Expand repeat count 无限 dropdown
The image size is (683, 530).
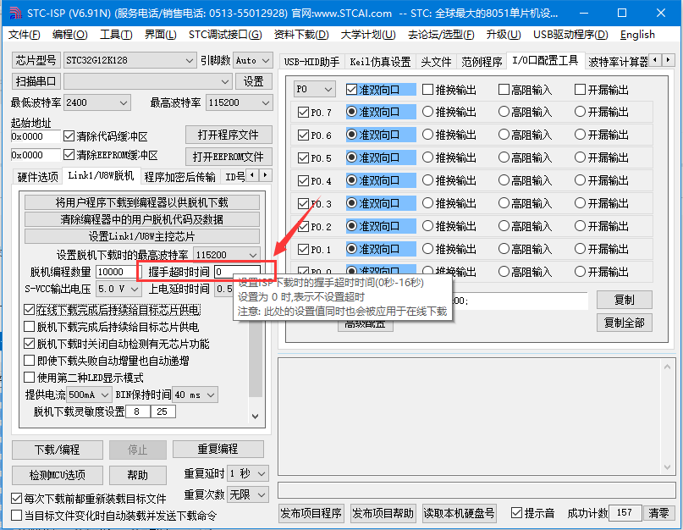262,494
